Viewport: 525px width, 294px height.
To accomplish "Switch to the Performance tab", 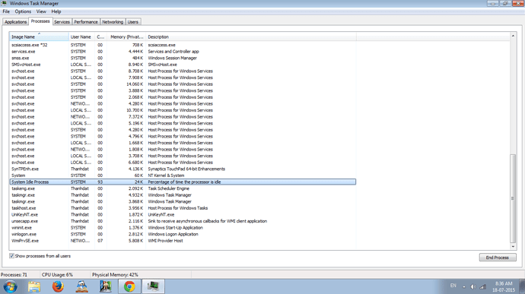I will [x=86, y=22].
